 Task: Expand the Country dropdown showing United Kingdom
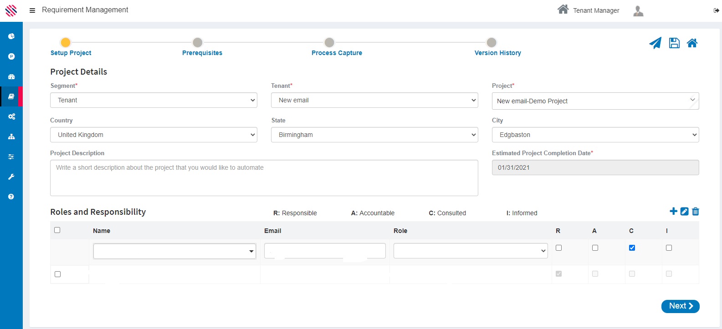[x=154, y=135]
